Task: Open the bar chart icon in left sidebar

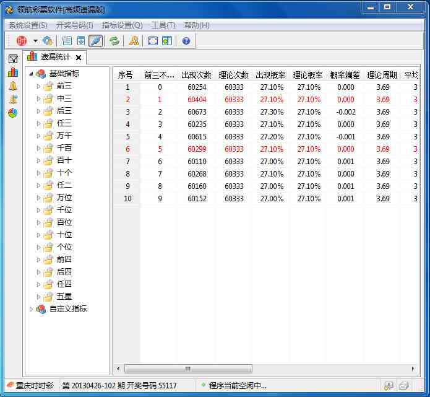Action: [13, 72]
